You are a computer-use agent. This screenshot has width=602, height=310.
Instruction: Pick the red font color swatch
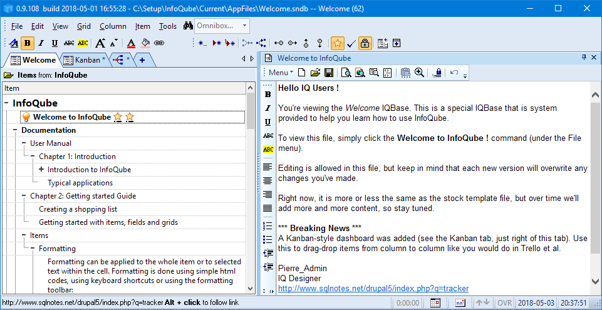click(x=132, y=43)
